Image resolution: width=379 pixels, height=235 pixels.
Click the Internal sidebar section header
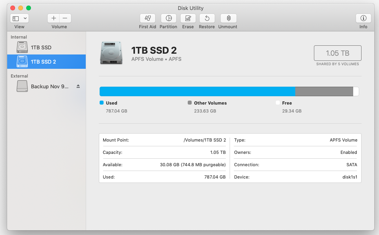(x=19, y=37)
